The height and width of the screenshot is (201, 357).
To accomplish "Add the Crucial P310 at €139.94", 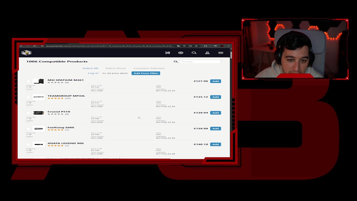I will pos(216,113).
